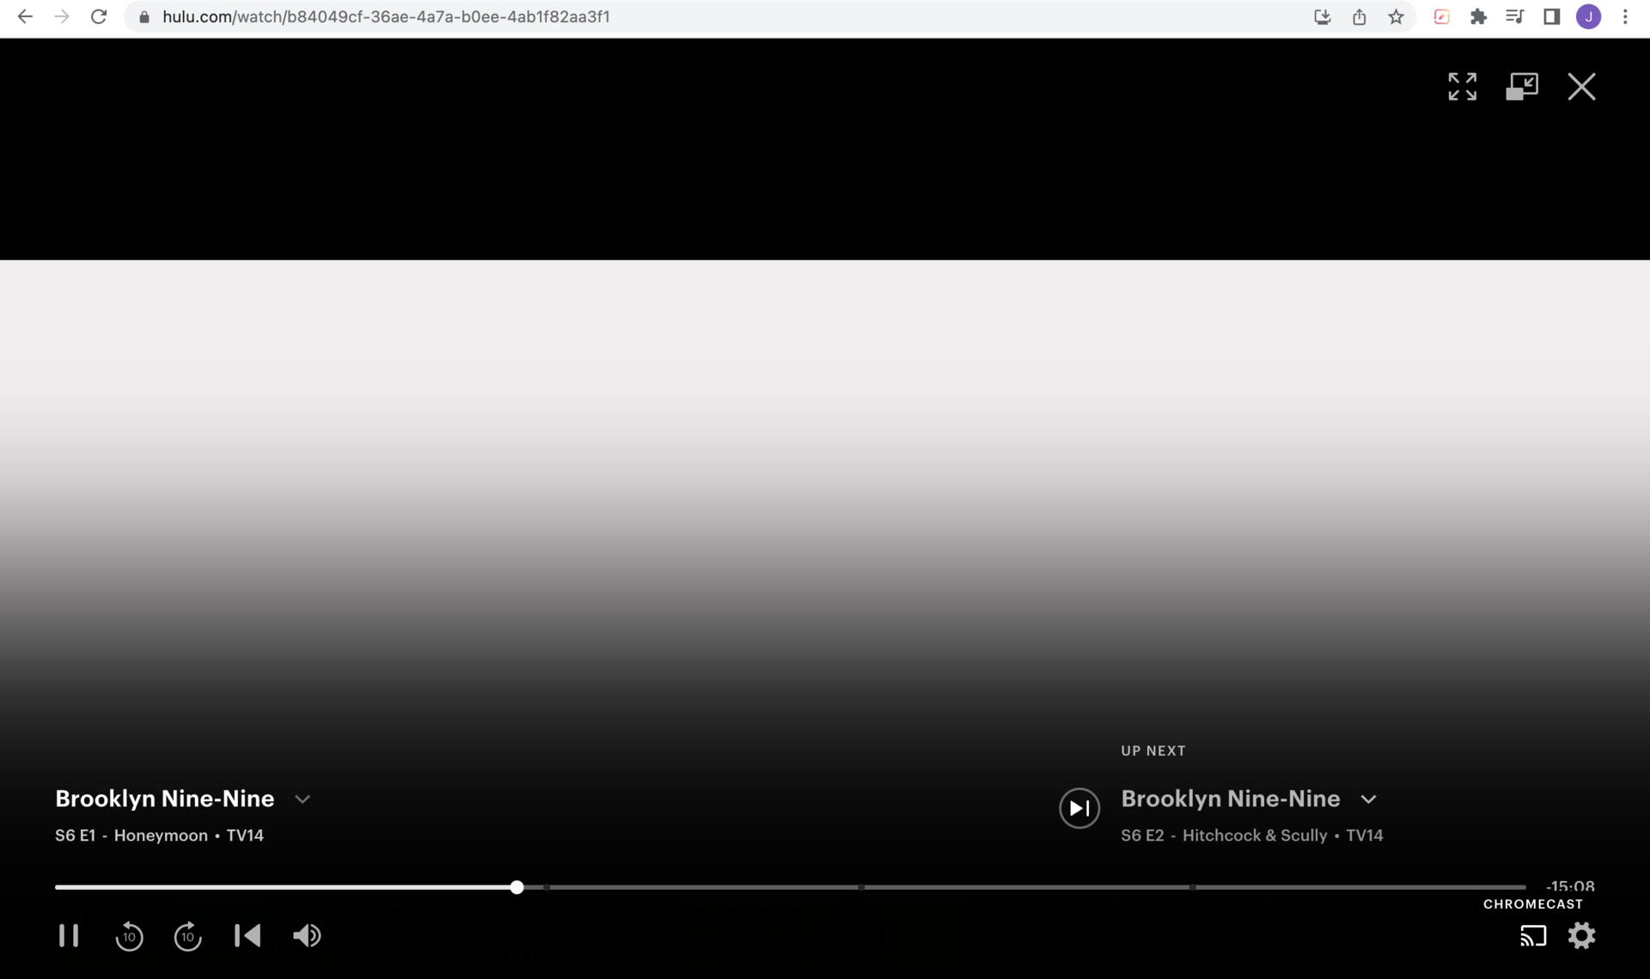Reload the Hulu page
This screenshot has width=1650, height=979.
coord(99,17)
